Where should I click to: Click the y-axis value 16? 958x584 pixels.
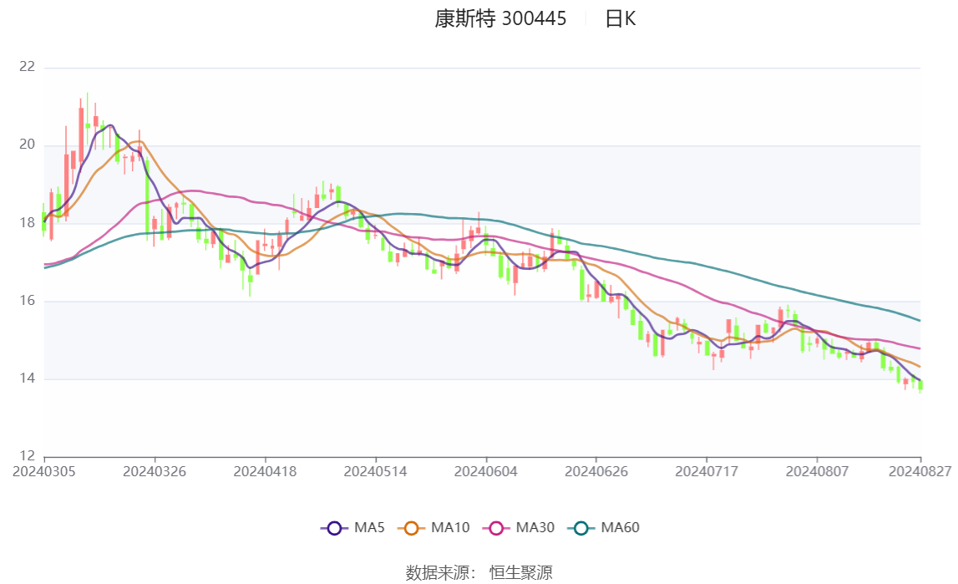tap(28, 301)
